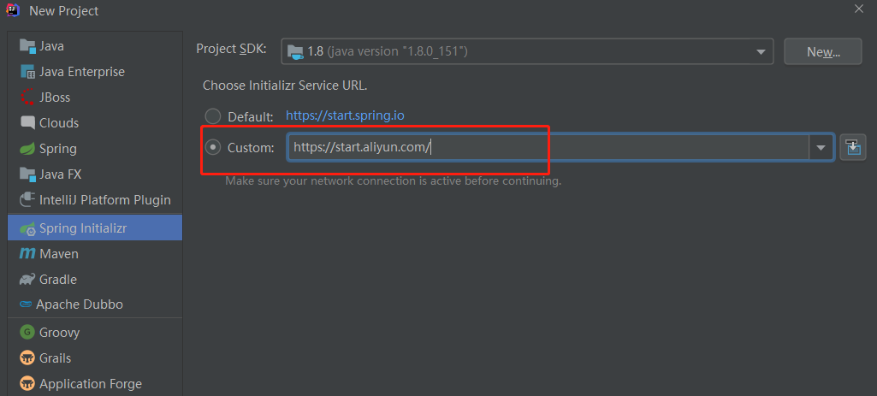Screen dimensions: 877x396
Task: Select the Default service URL radio button
Action: [212, 116]
